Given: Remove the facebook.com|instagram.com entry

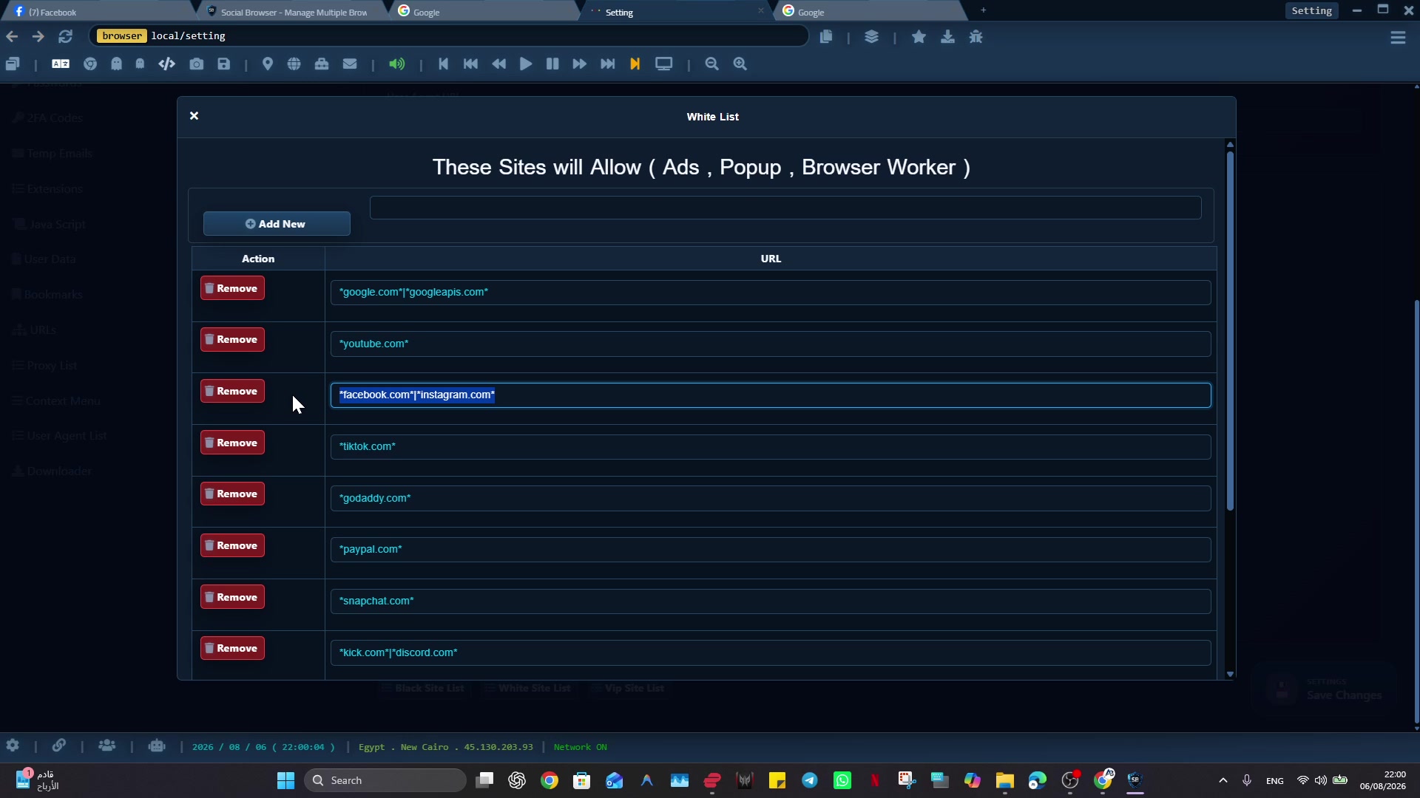Looking at the screenshot, I should [232, 391].
